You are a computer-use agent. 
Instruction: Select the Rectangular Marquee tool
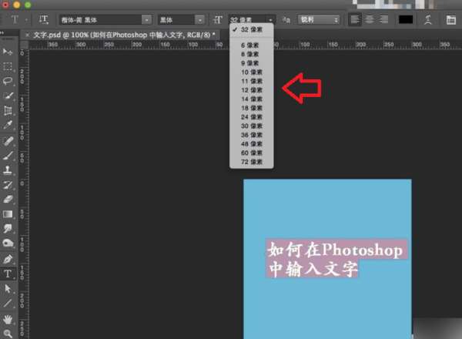[x=8, y=66]
